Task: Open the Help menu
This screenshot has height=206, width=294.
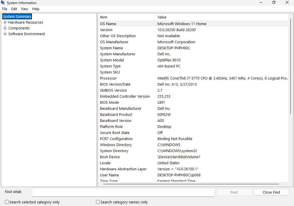Action: coord(36,9)
